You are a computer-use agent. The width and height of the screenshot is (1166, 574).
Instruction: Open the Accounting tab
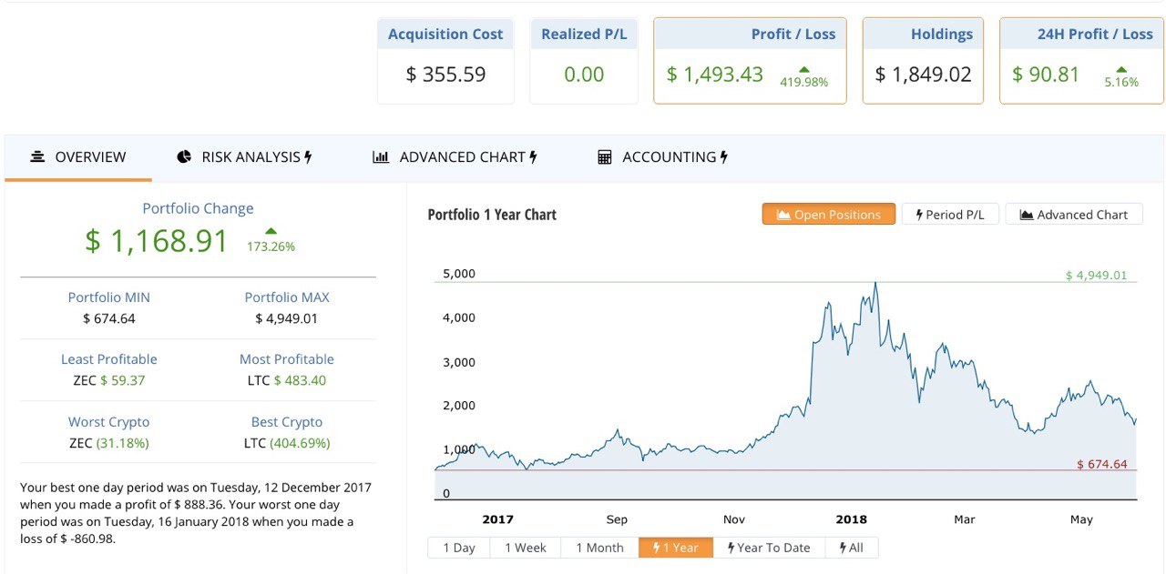coord(662,157)
